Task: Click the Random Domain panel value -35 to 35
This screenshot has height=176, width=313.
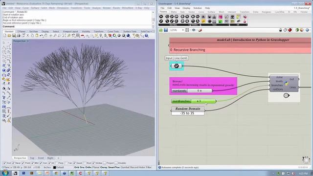Action: [x=187, y=113]
